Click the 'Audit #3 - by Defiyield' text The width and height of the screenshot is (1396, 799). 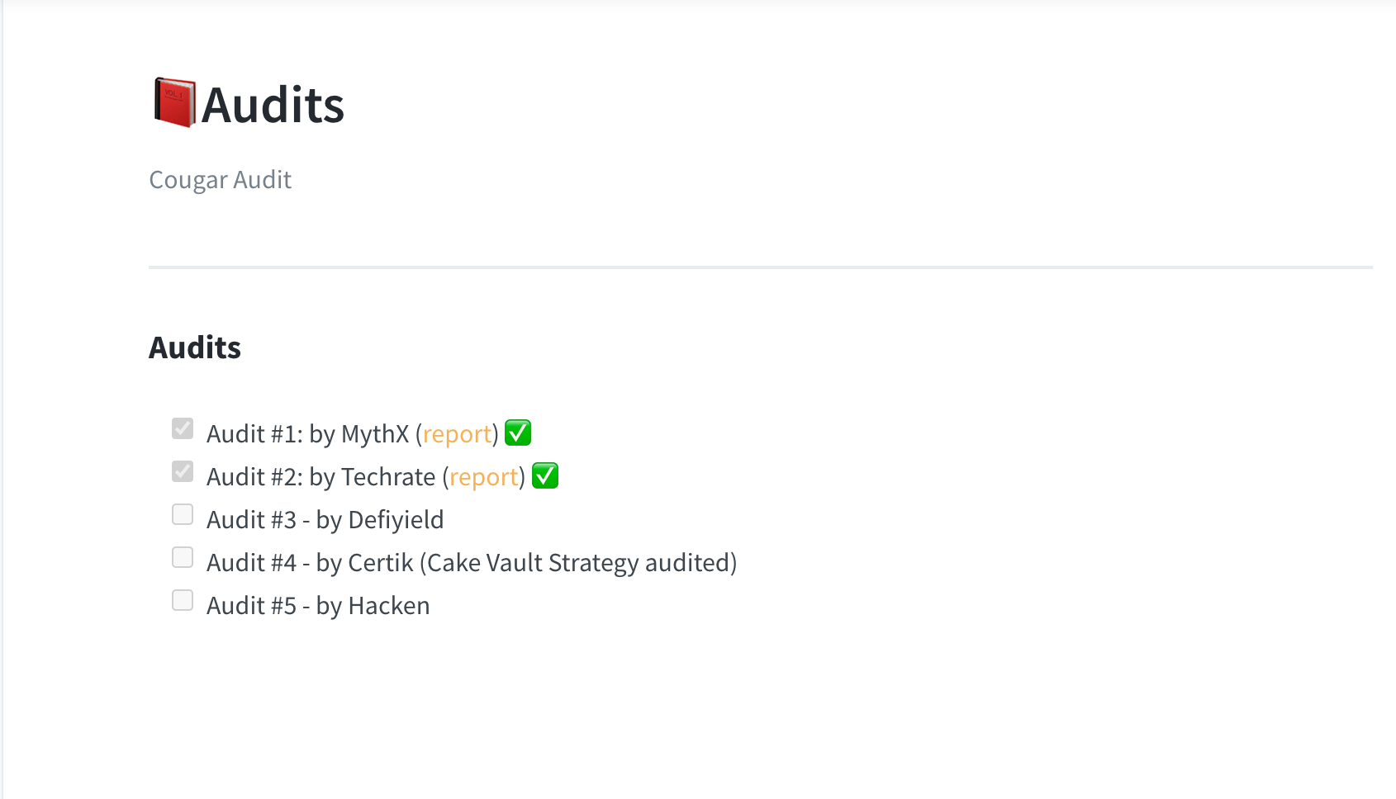pos(325,520)
